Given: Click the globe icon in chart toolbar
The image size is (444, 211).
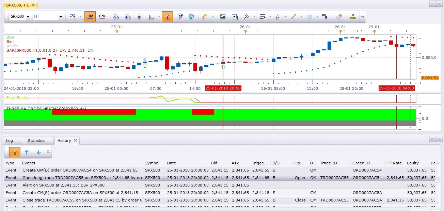Looking at the screenshot, I should tap(191, 16).
